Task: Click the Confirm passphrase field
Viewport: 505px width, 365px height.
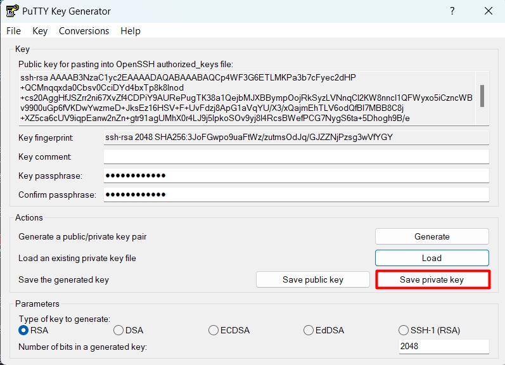Action: tap(297, 195)
